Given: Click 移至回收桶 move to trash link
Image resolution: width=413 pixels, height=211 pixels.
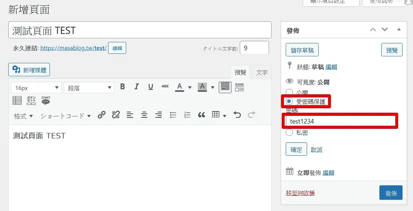Looking at the screenshot, I should pyautogui.click(x=300, y=193).
